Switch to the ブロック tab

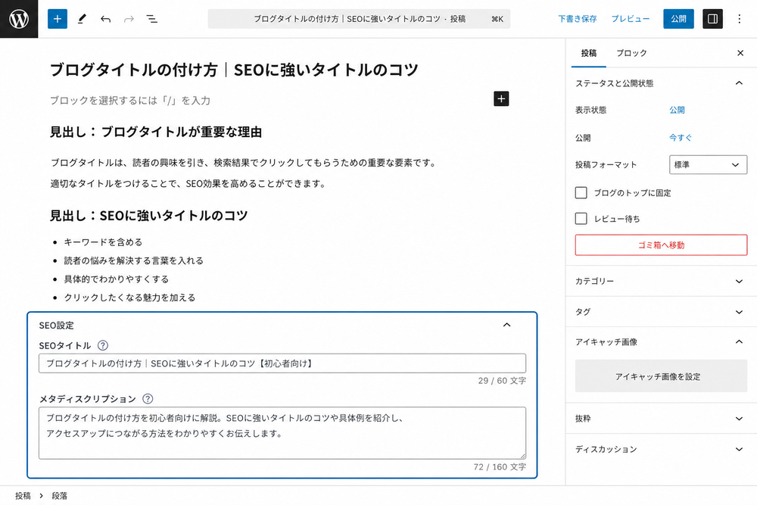coord(631,53)
